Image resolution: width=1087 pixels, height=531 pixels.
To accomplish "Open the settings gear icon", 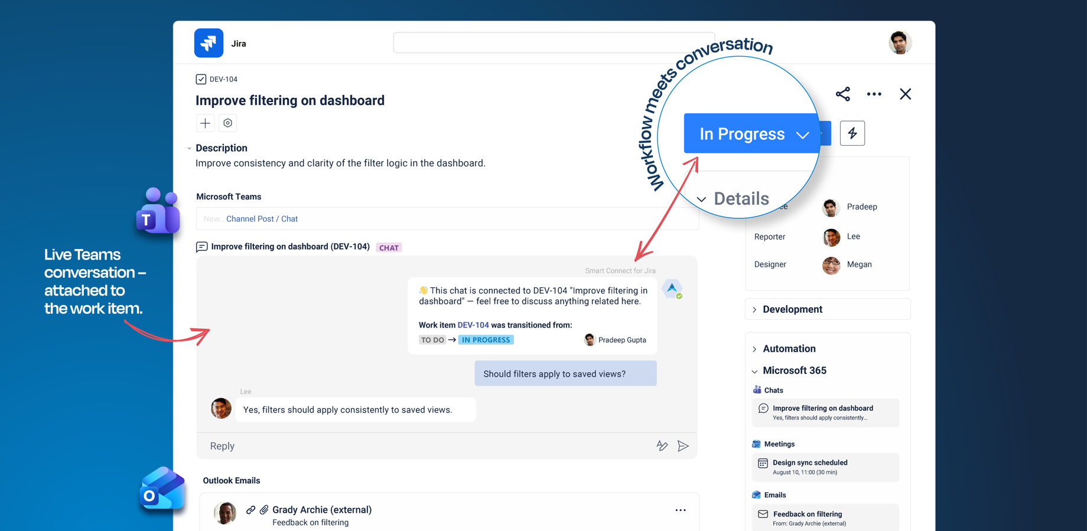I will 228,123.
